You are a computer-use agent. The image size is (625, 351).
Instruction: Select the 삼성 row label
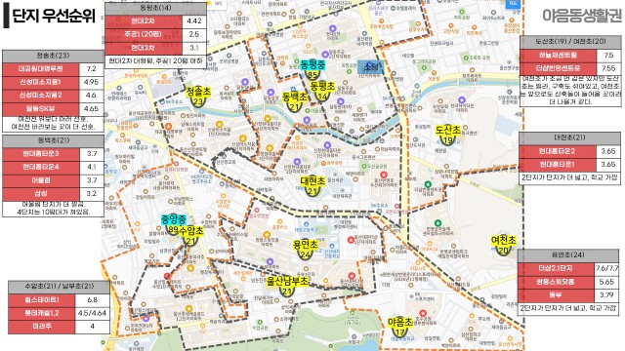click(x=41, y=194)
